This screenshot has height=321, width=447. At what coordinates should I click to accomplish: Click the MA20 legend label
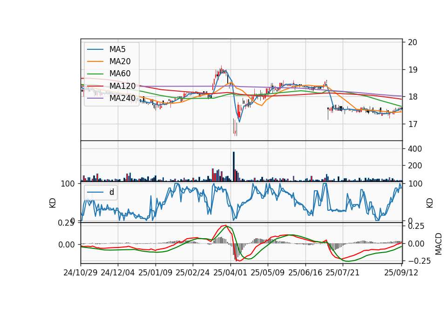click(x=120, y=61)
